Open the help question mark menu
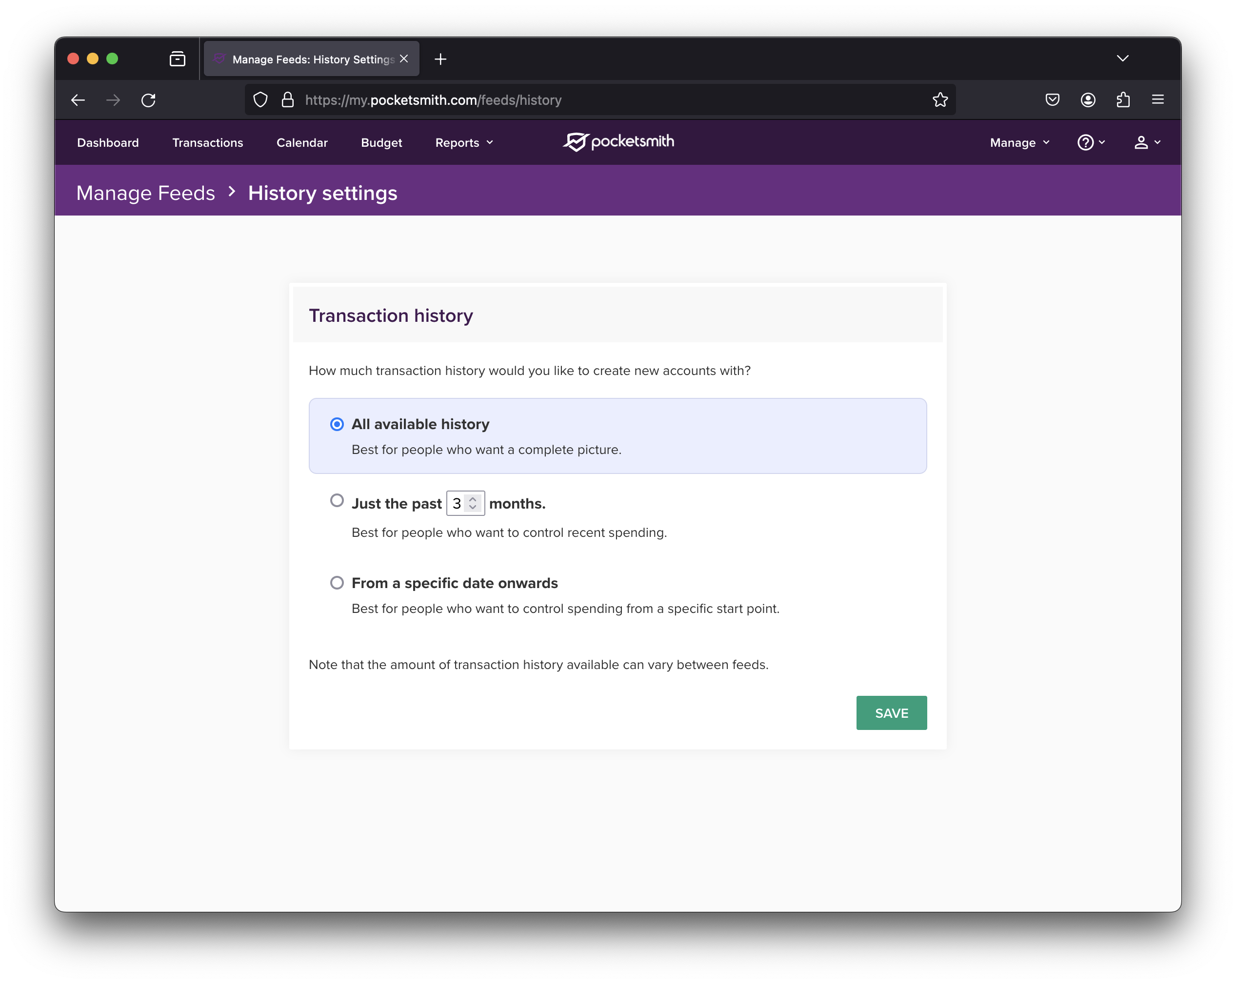The width and height of the screenshot is (1236, 984). pos(1090,142)
